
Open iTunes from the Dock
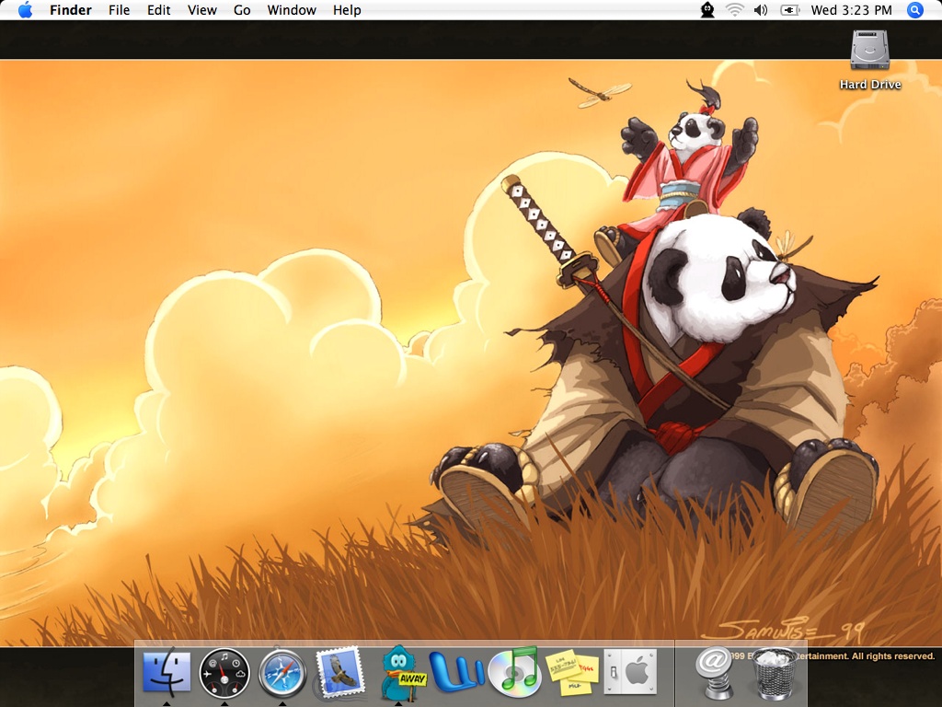(514, 672)
